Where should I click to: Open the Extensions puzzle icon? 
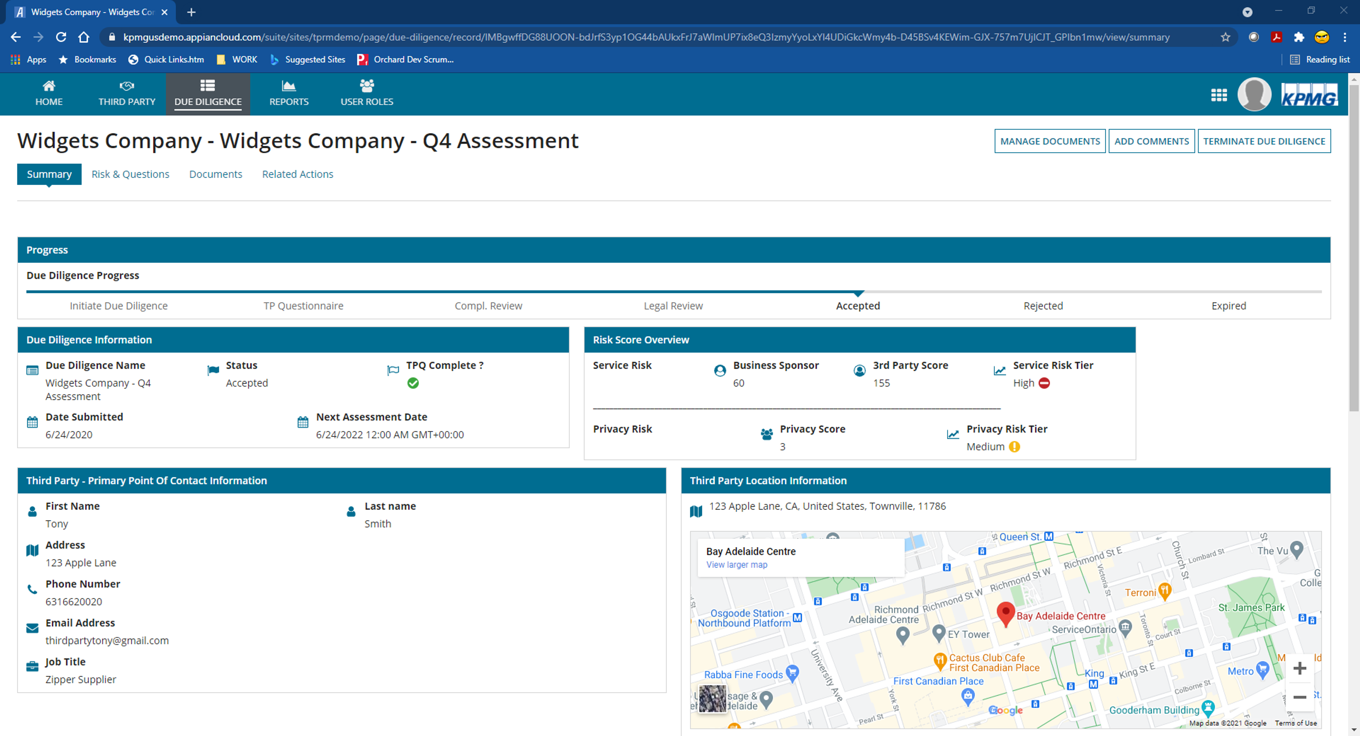click(x=1299, y=37)
